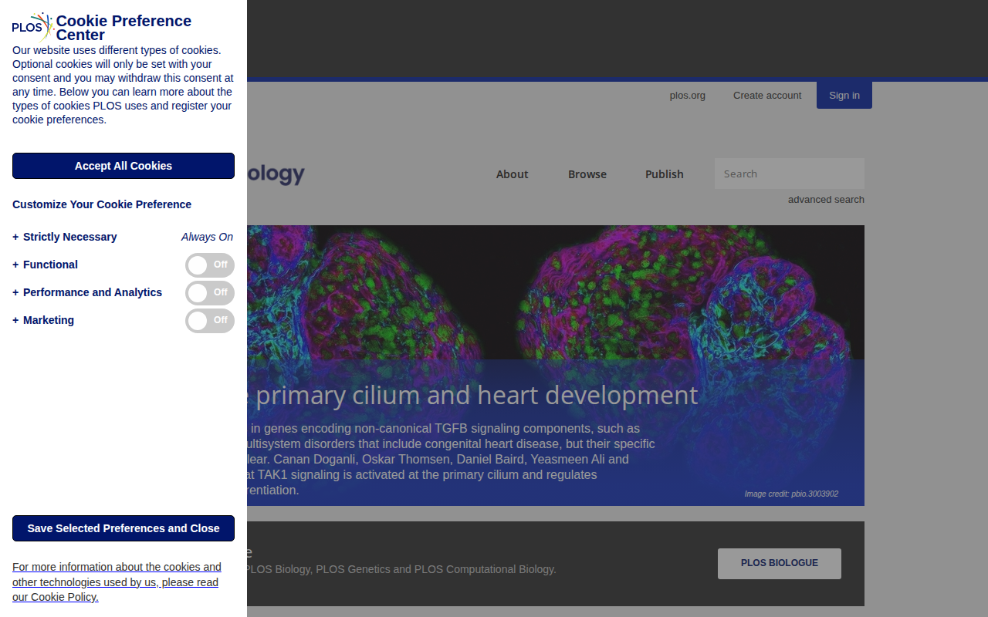The height and width of the screenshot is (617, 988).
Task: Click Save Selected Preferences and Close
Action: [123, 528]
